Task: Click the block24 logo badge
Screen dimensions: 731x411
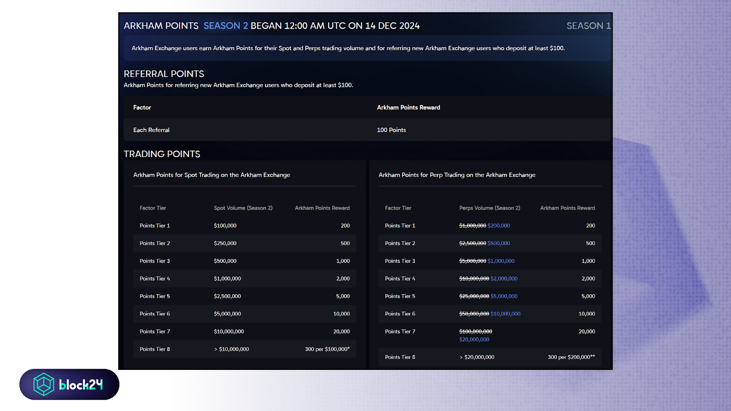Action: coord(69,385)
